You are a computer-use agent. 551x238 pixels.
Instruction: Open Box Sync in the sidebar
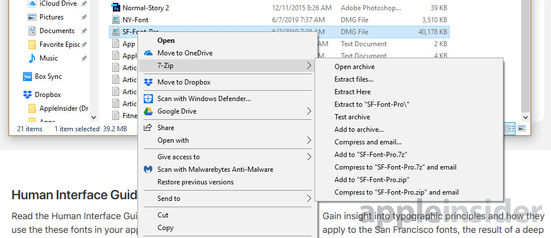[48, 76]
